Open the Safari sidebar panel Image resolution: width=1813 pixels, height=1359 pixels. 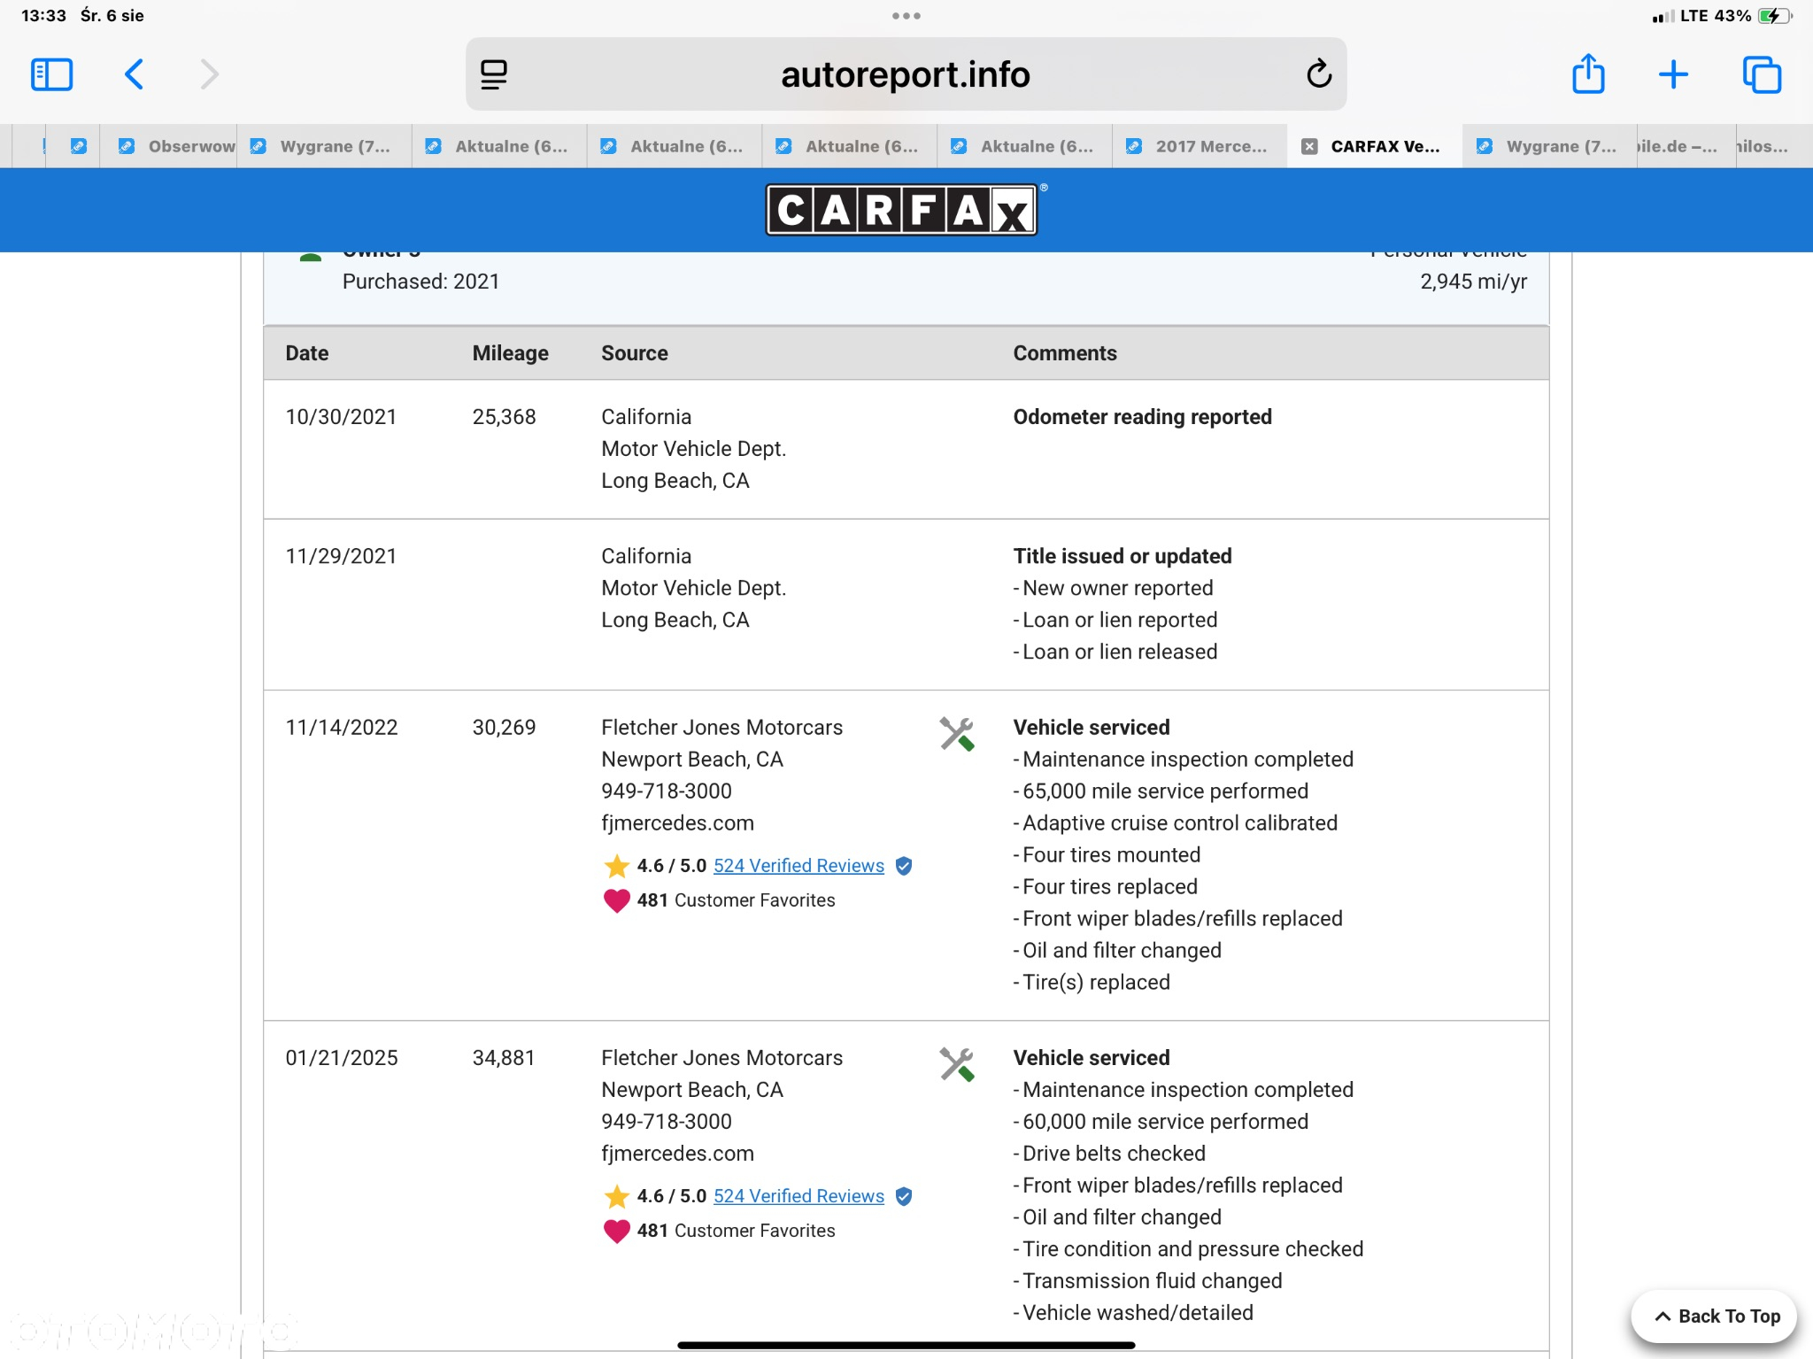[51, 74]
